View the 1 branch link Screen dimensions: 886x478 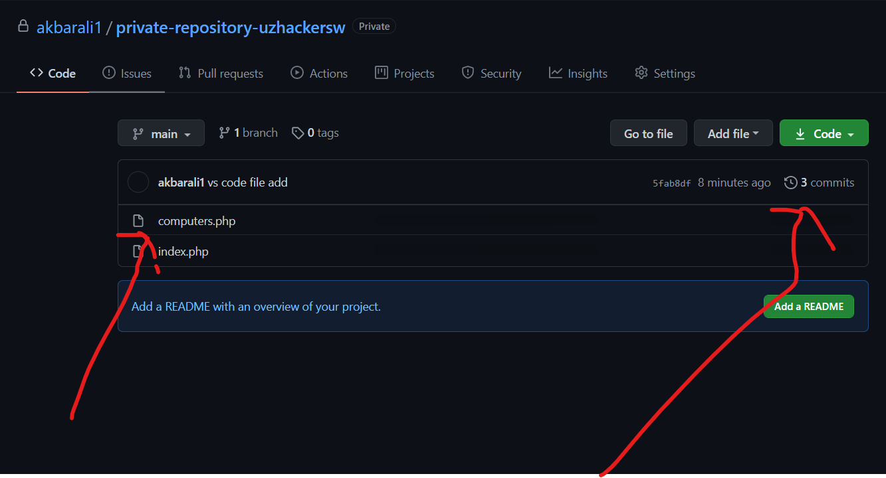248,133
